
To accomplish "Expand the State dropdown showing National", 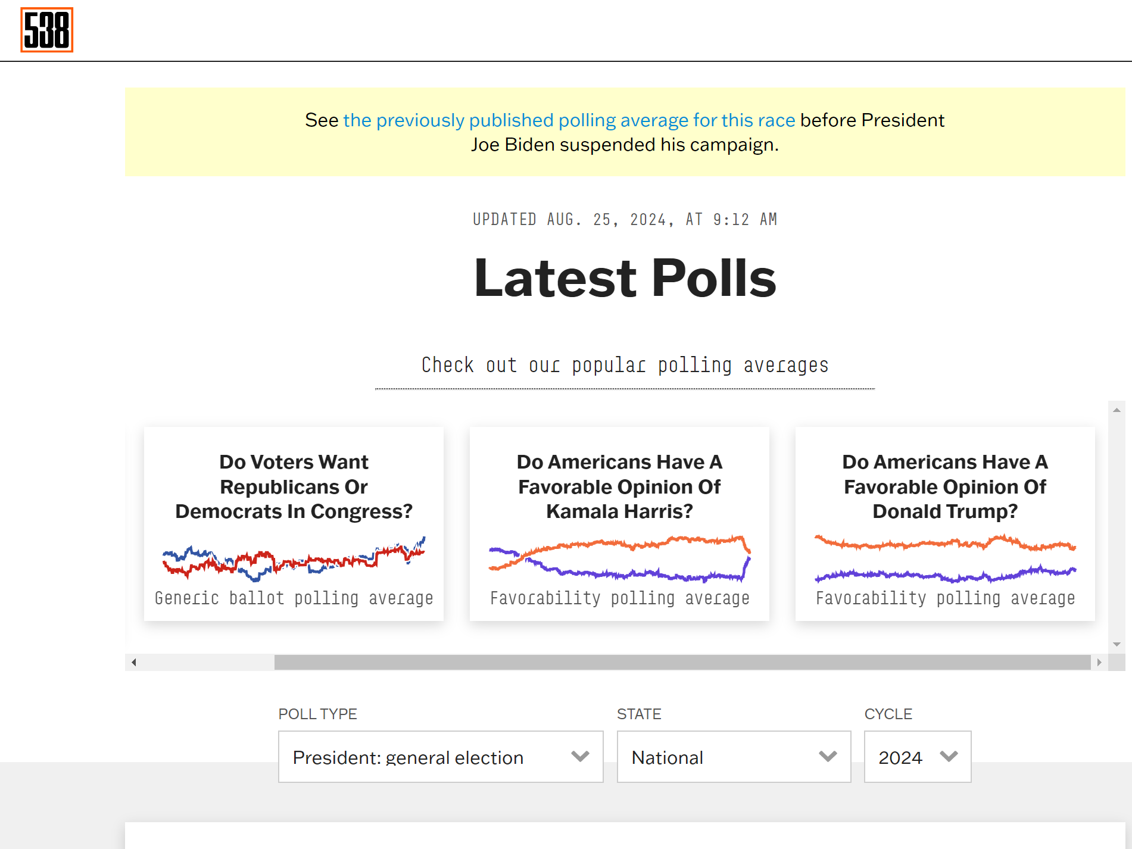I will [733, 757].
